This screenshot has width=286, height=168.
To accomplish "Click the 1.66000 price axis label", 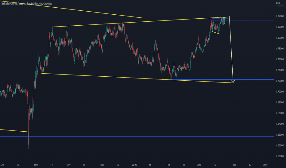I will 280,113.
